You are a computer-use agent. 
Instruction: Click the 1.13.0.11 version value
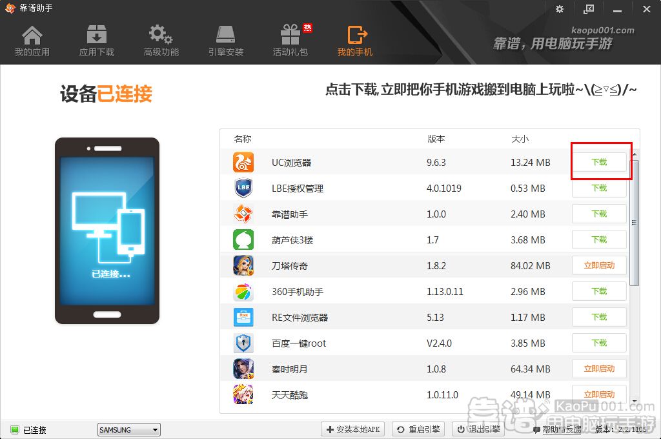pos(445,291)
